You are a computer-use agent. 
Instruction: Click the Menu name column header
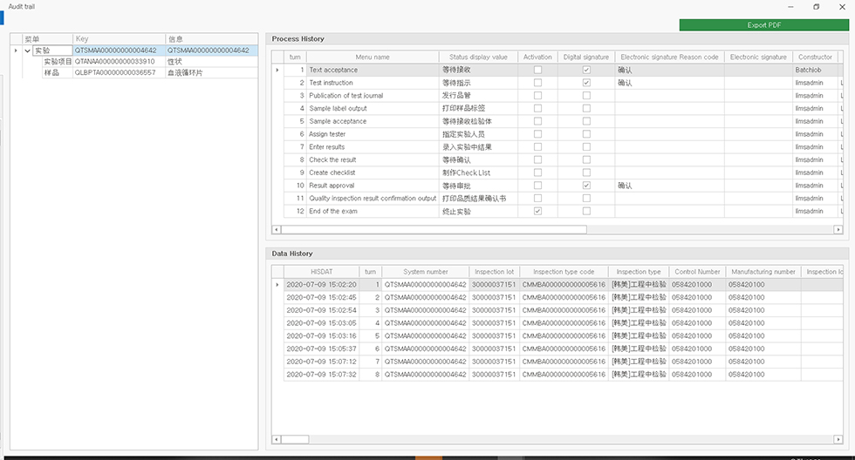click(x=373, y=57)
